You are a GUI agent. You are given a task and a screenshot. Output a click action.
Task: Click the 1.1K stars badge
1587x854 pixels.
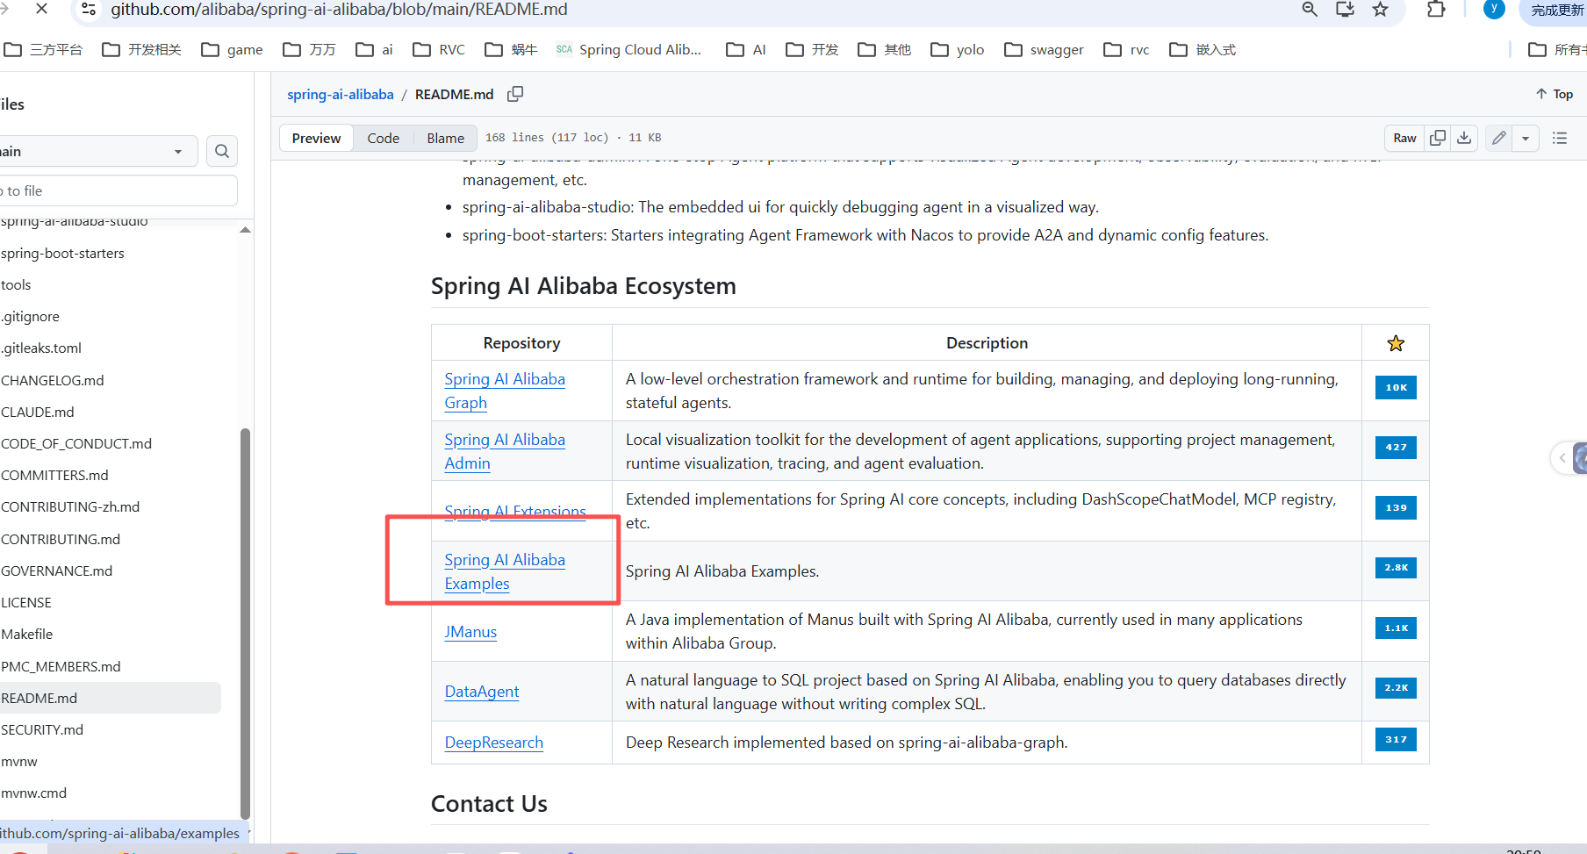click(x=1396, y=628)
